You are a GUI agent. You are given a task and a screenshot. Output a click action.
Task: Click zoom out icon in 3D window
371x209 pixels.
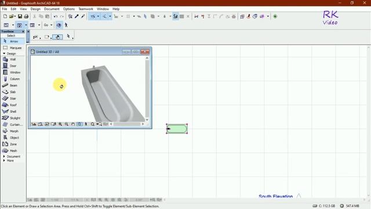(67, 124)
